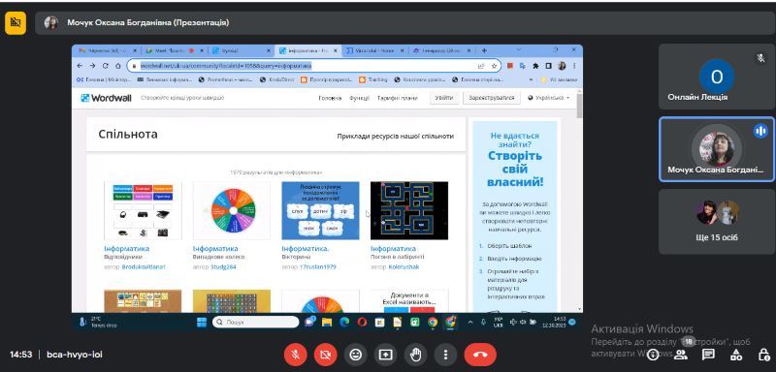776x372 pixels.
Task: Click the browser back arrow
Action: point(81,66)
